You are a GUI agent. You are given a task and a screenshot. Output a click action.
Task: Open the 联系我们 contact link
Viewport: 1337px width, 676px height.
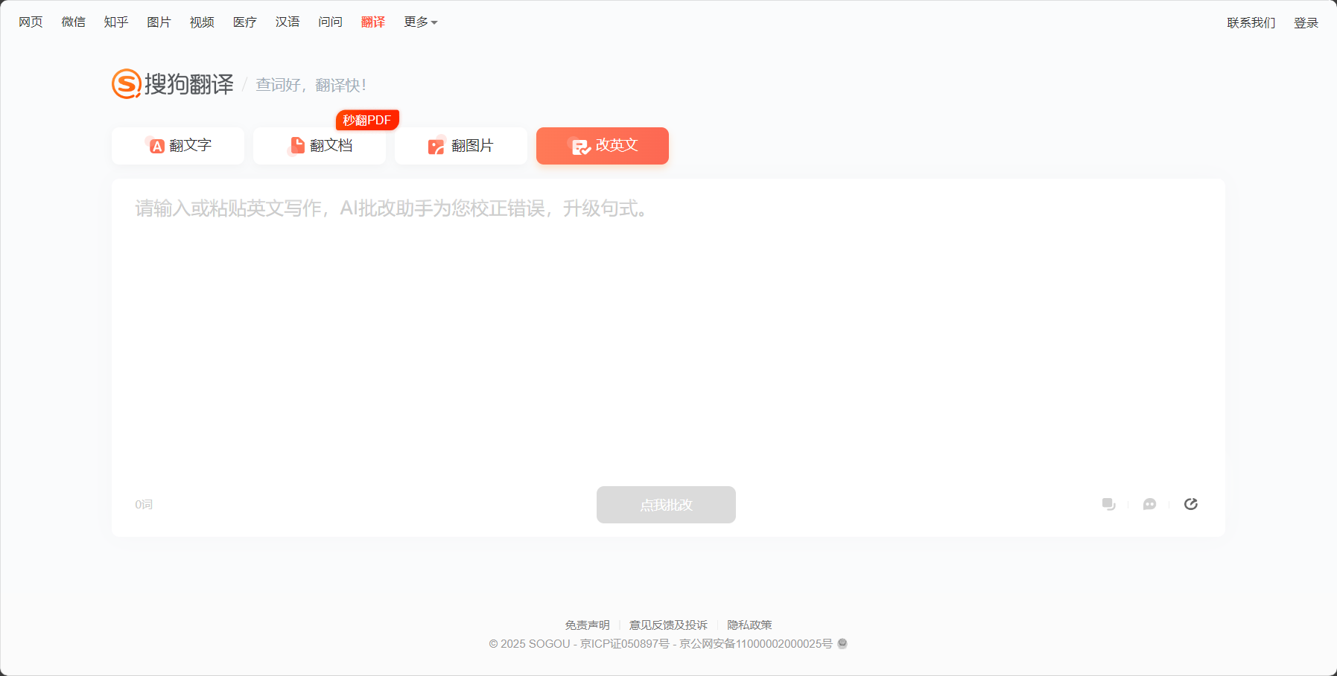point(1251,23)
